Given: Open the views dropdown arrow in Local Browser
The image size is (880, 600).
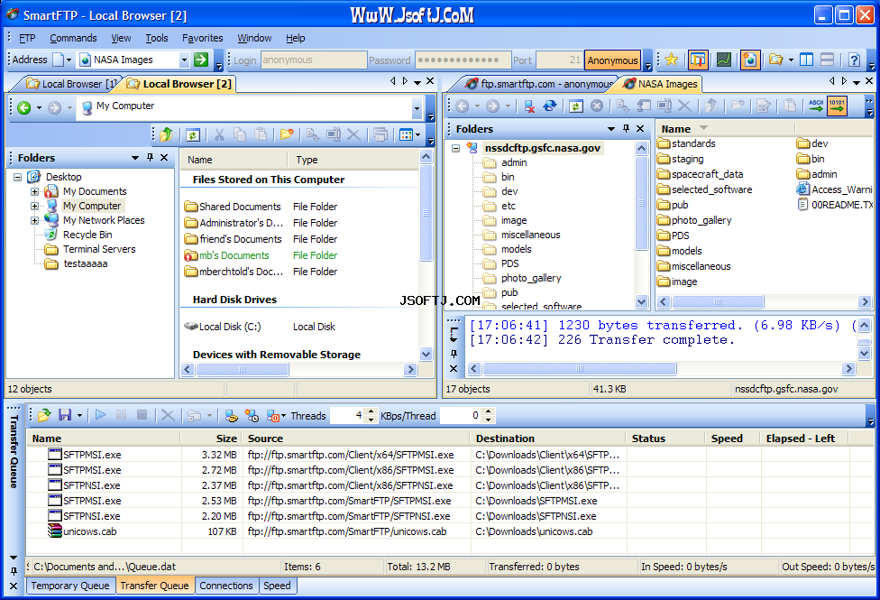Looking at the screenshot, I should [418, 134].
